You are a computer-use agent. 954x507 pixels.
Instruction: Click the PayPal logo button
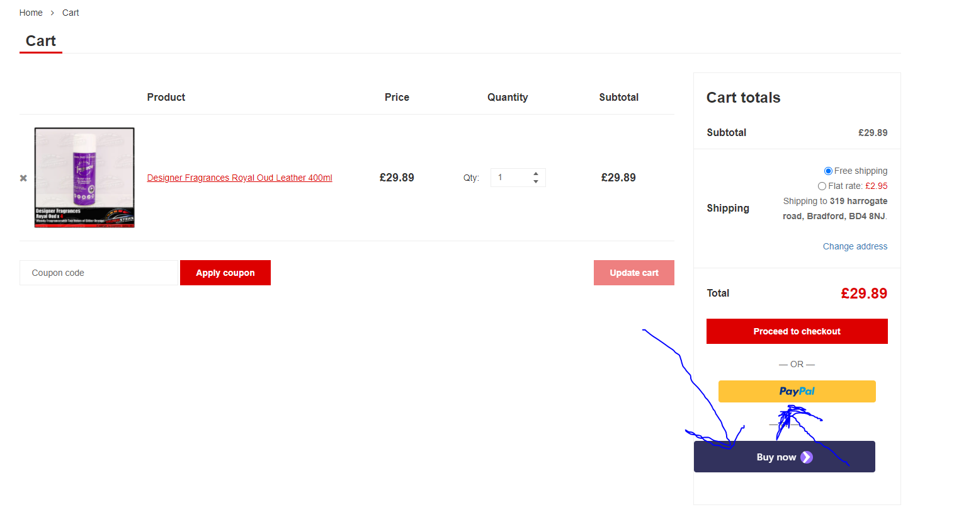pos(797,391)
